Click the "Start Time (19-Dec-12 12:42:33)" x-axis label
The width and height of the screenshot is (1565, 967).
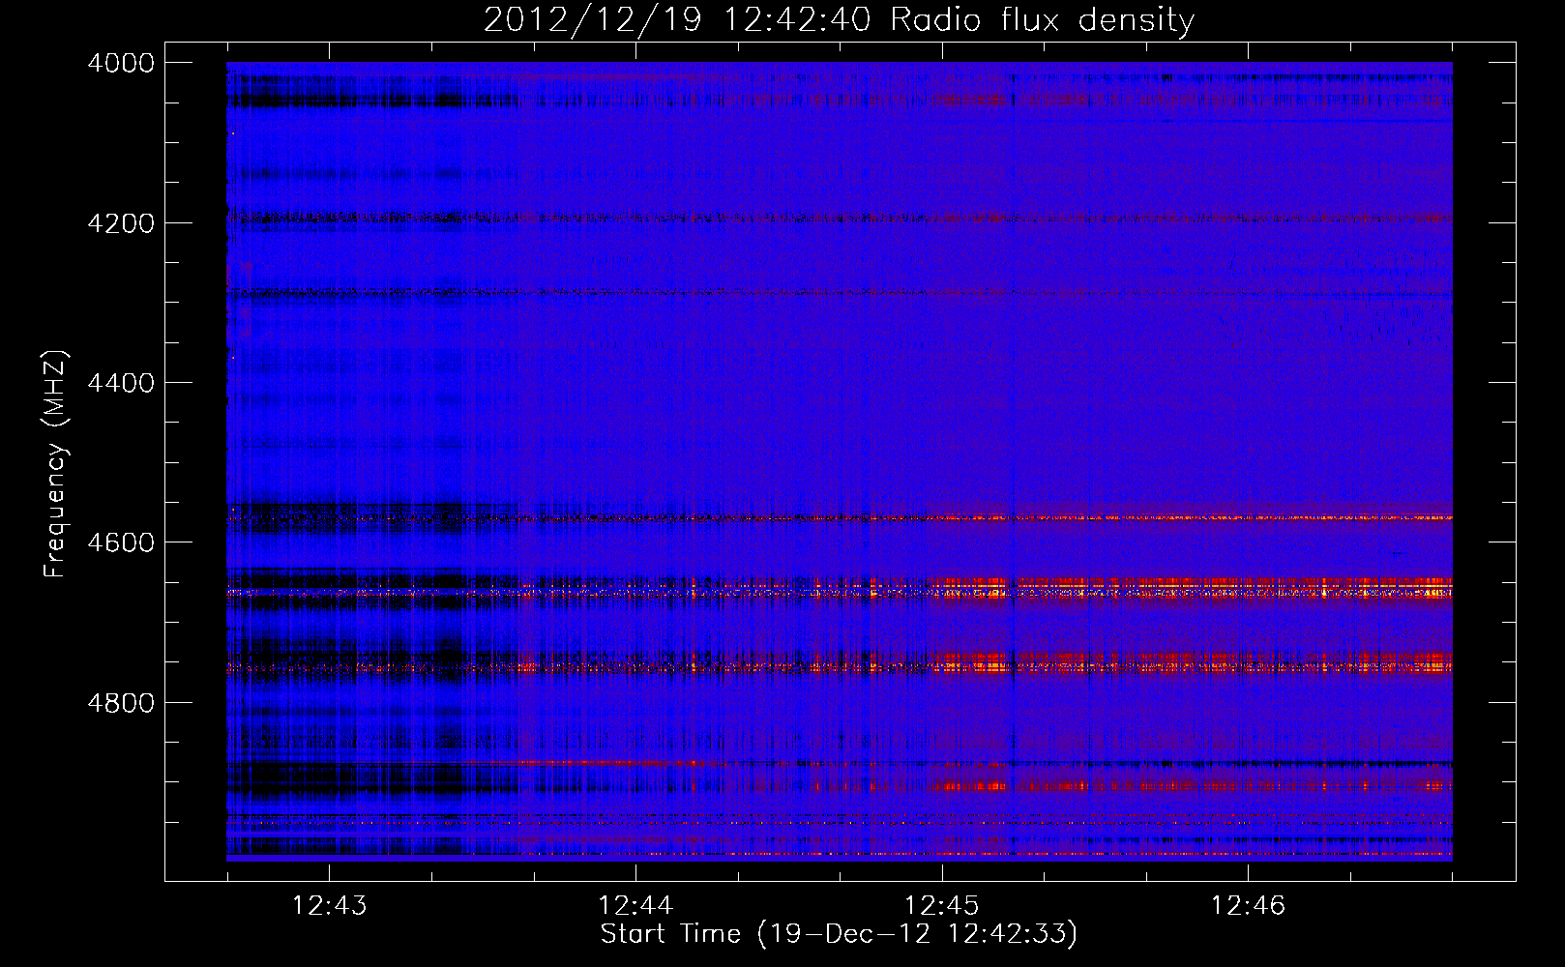coord(839,934)
